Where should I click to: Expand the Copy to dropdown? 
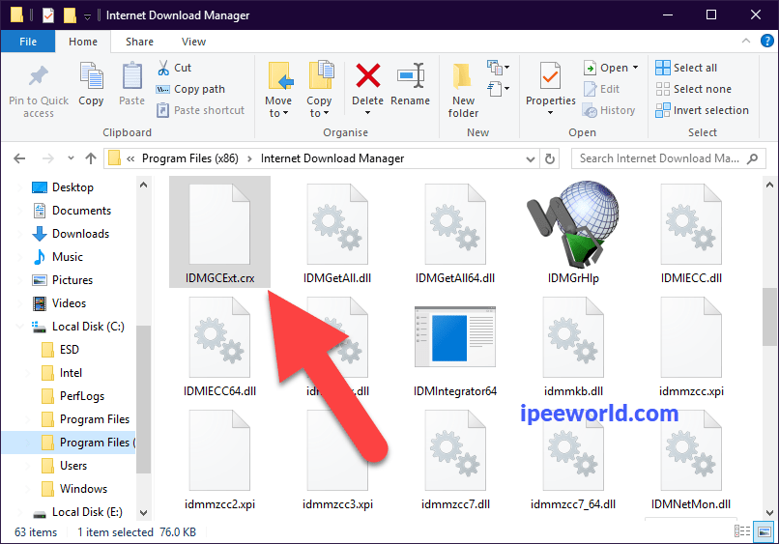point(319,113)
